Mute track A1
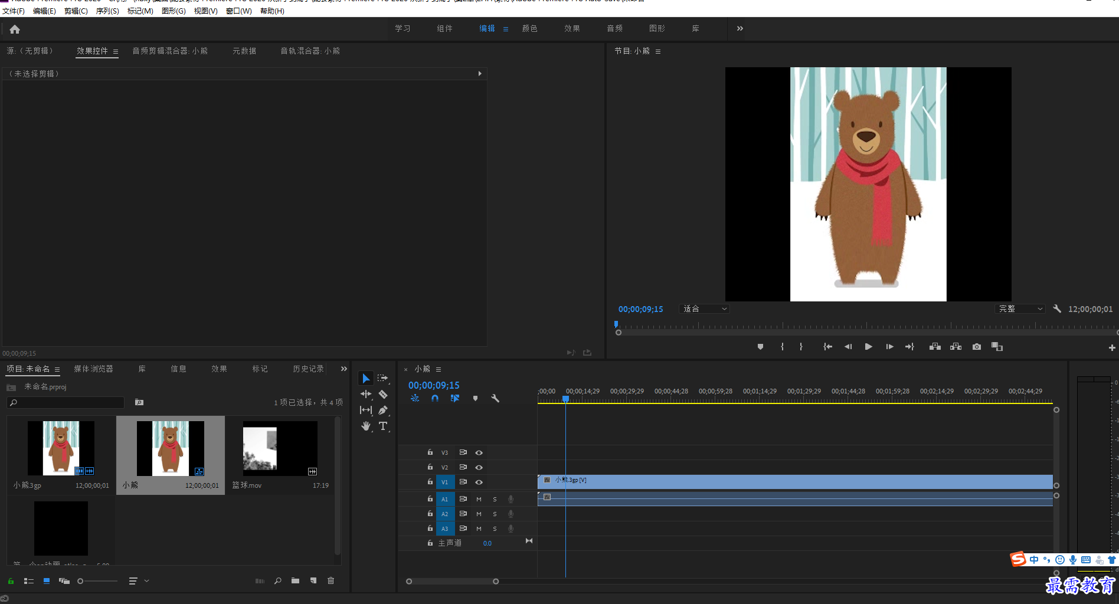The image size is (1119, 604). click(479, 499)
